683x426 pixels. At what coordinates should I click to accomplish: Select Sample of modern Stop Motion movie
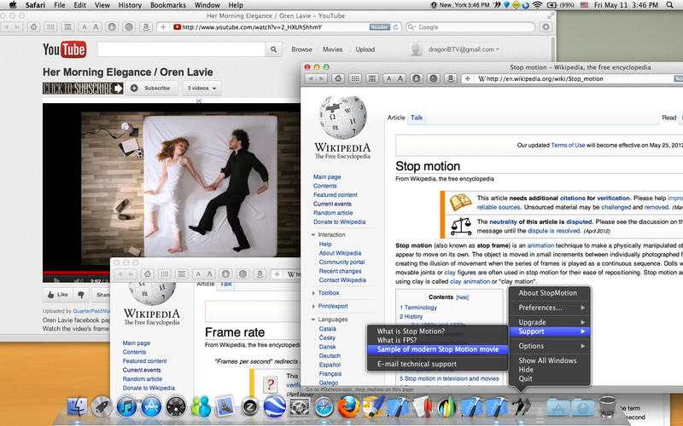pos(438,349)
